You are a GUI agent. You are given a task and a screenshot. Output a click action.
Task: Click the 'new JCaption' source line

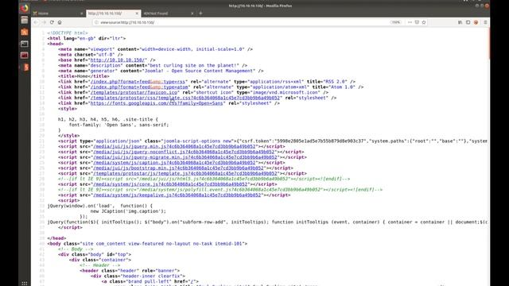[x=128, y=211]
